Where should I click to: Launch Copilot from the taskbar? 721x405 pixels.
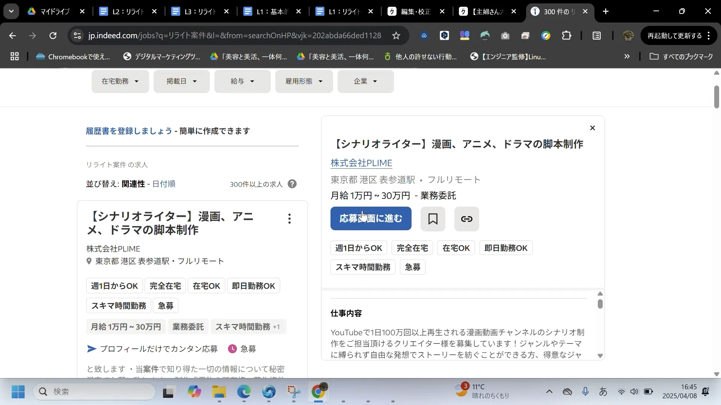(x=194, y=391)
